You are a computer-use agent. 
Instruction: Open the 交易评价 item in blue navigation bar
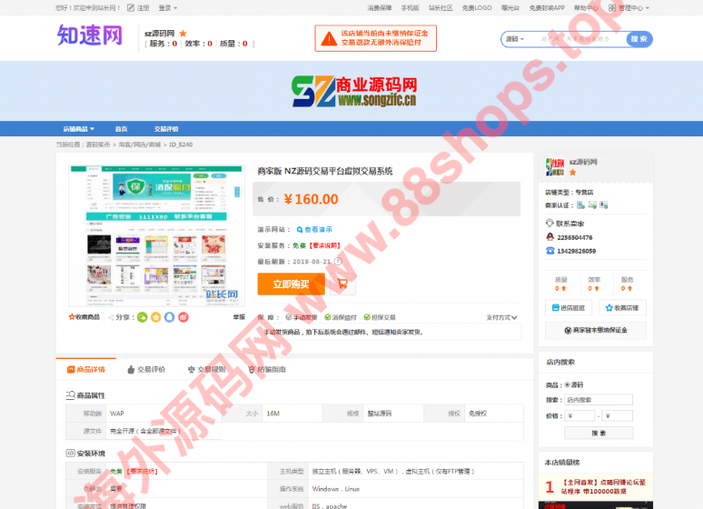coord(165,129)
